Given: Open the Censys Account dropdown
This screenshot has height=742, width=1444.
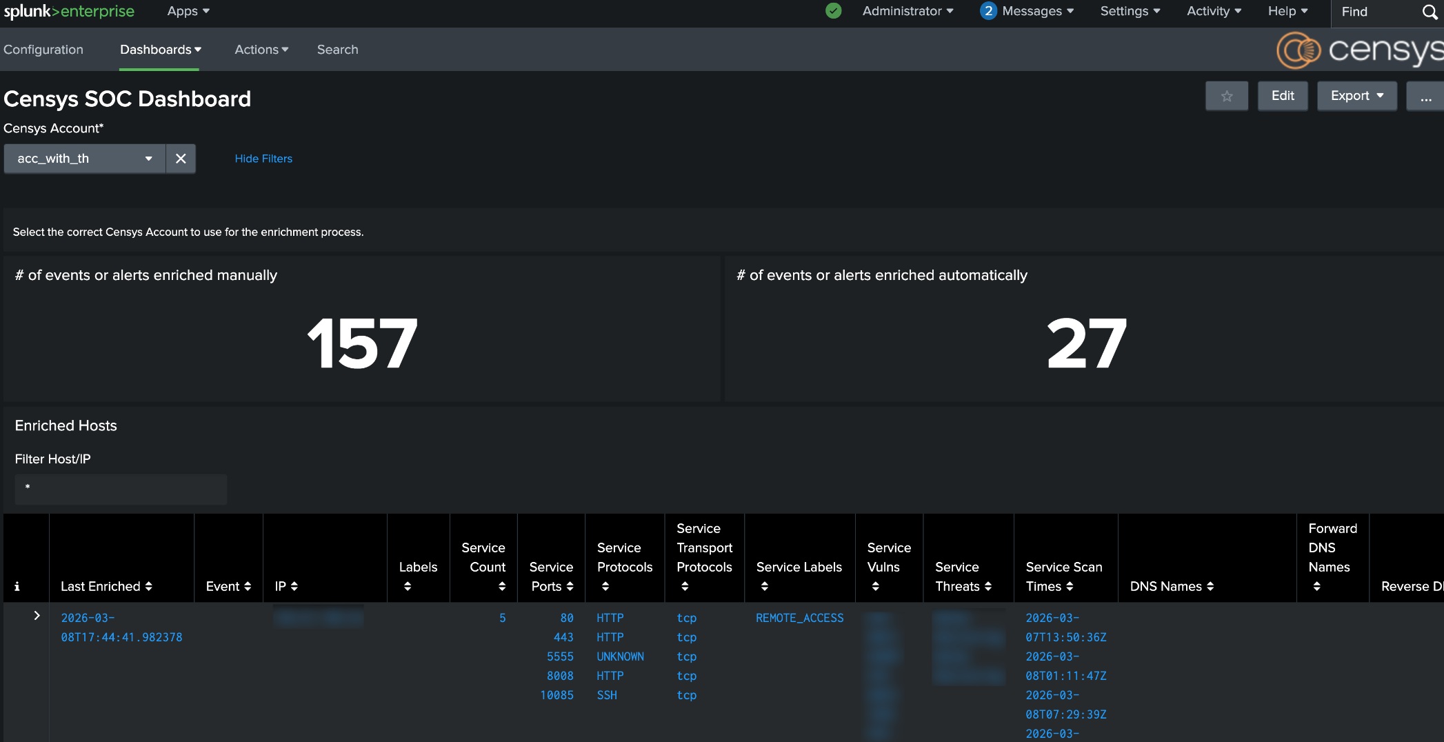Looking at the screenshot, I should (85, 159).
